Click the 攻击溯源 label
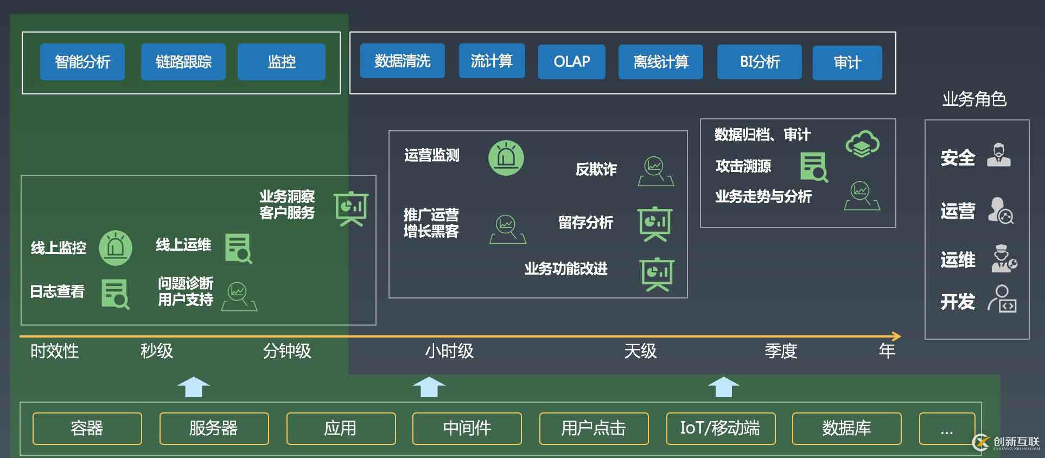This screenshot has height=458, width=1045. point(743,166)
